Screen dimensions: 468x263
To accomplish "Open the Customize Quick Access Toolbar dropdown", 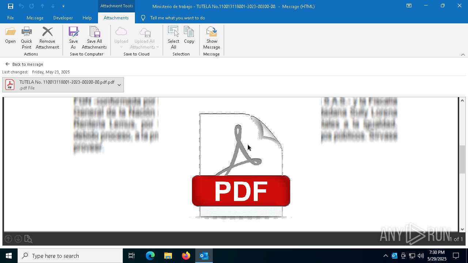I will pos(63,6).
